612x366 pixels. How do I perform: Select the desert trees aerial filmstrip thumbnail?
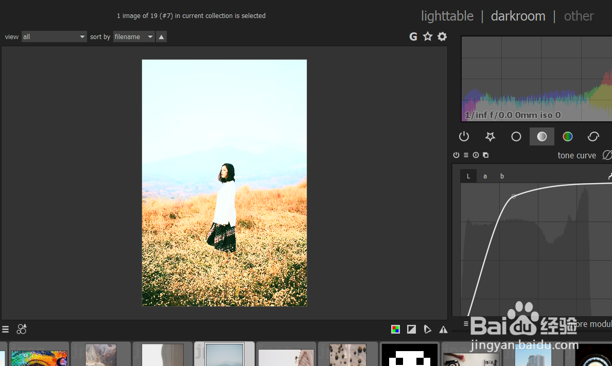348,355
